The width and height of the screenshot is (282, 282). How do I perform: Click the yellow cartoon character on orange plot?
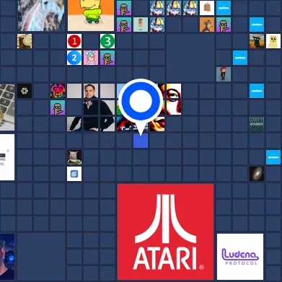91,15
